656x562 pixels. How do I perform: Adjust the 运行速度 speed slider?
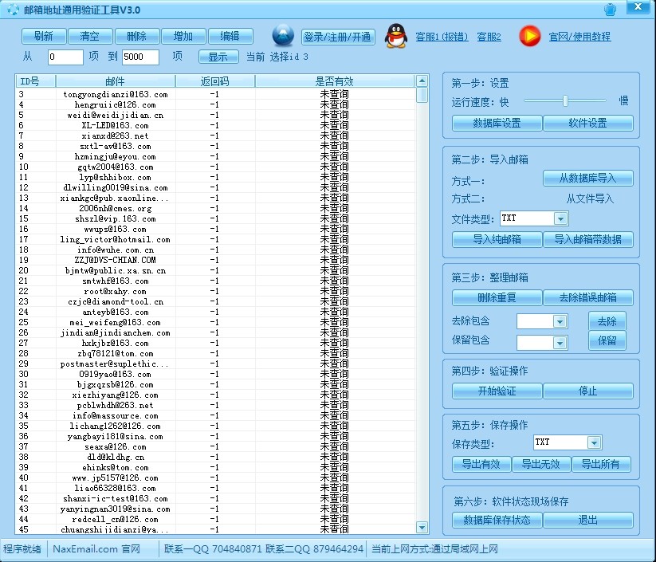click(x=567, y=101)
